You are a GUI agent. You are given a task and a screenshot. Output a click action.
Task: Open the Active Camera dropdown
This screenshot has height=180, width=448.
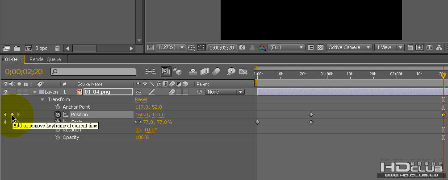coord(349,48)
